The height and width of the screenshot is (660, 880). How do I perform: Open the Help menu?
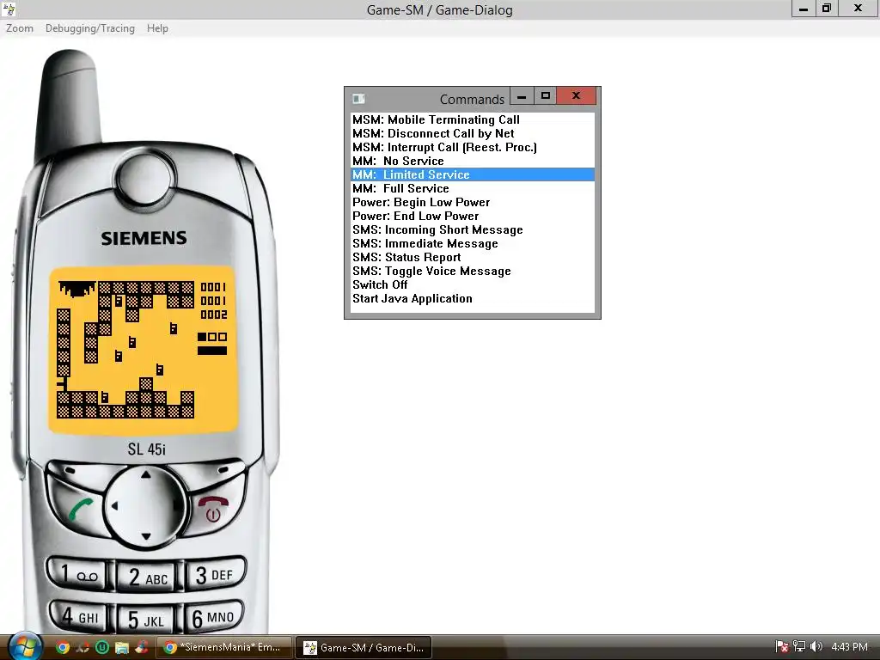(157, 28)
